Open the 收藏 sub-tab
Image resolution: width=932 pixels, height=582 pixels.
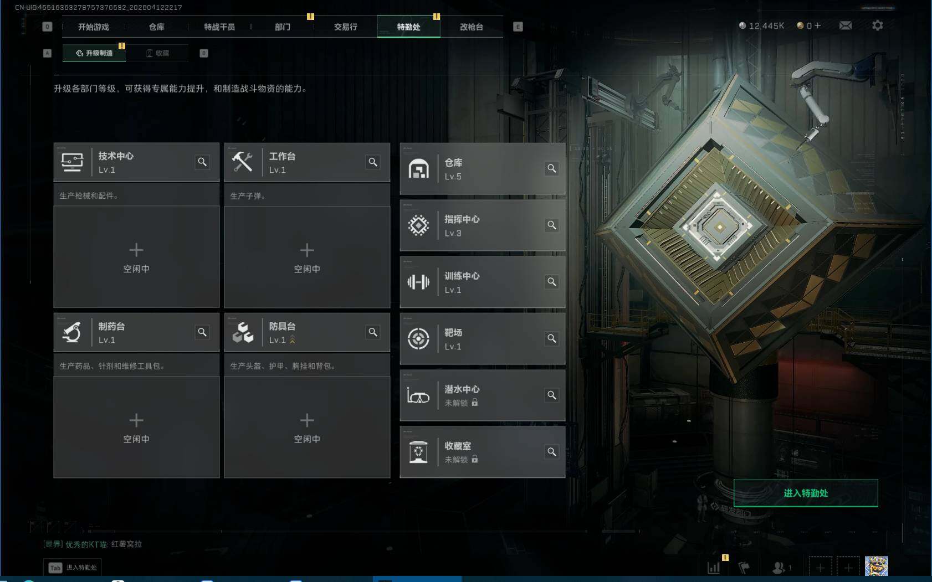[157, 53]
